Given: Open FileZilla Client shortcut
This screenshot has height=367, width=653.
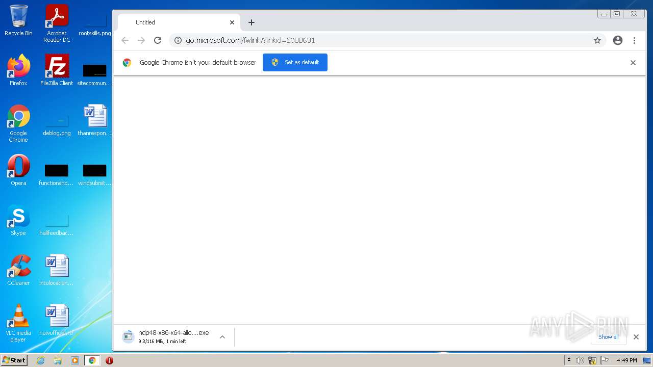Looking at the screenshot, I should pos(57,70).
